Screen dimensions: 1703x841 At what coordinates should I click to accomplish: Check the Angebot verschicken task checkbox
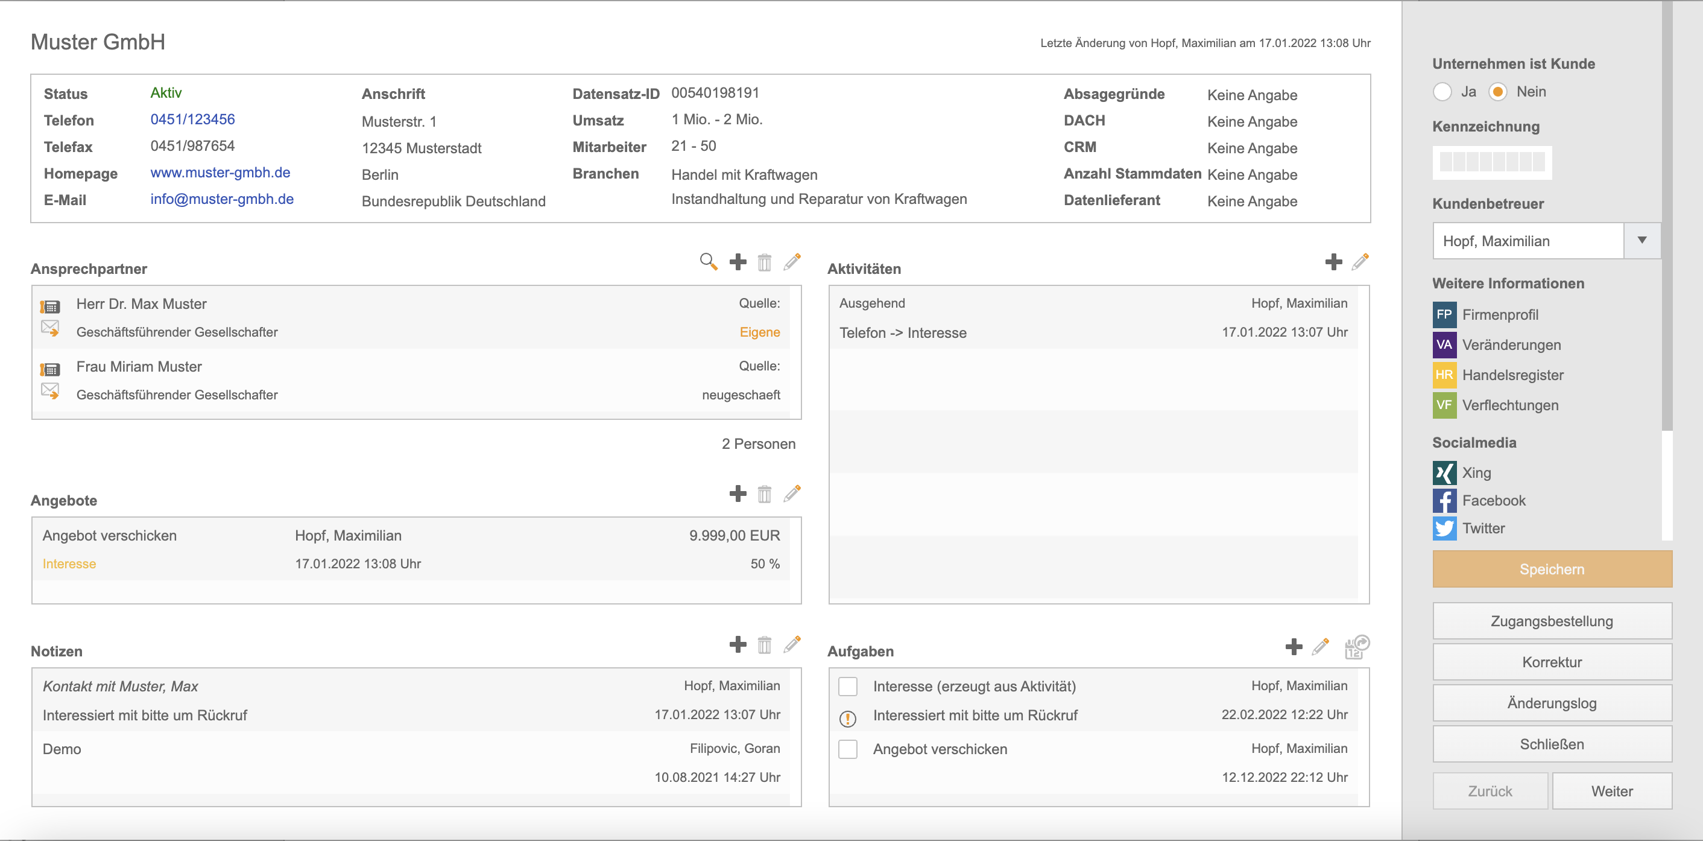click(847, 749)
